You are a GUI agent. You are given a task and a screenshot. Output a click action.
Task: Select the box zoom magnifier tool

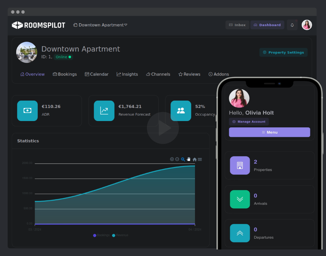point(183,159)
